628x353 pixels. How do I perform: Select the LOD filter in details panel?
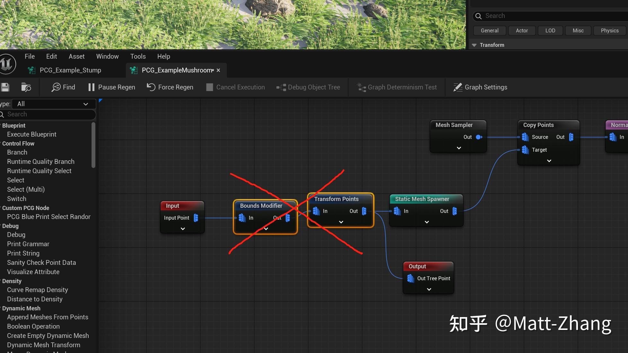(x=550, y=30)
